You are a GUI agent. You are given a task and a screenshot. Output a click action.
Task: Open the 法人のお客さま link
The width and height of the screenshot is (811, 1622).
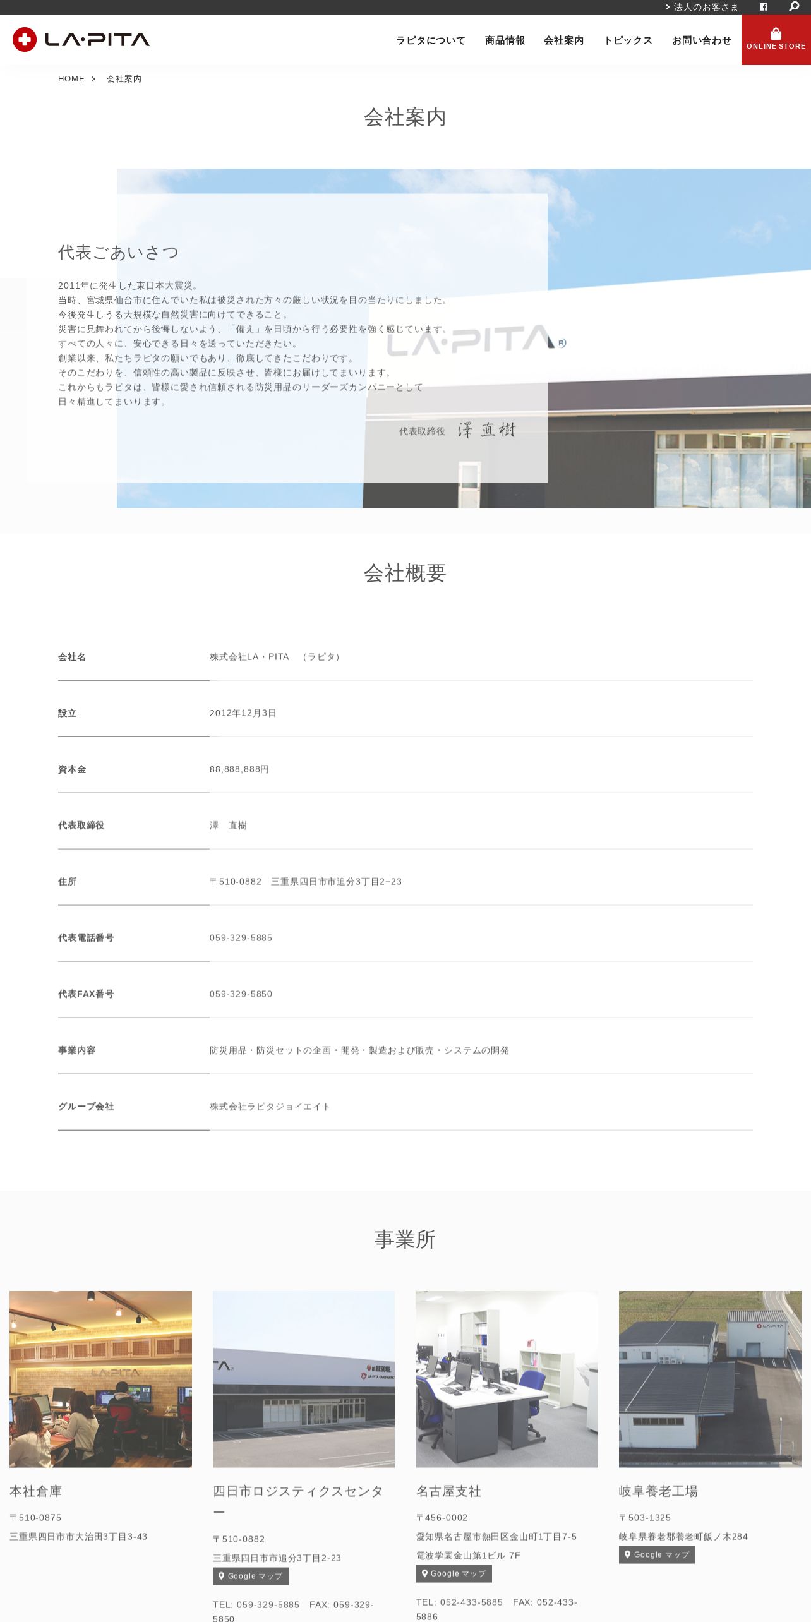pyautogui.click(x=702, y=7)
